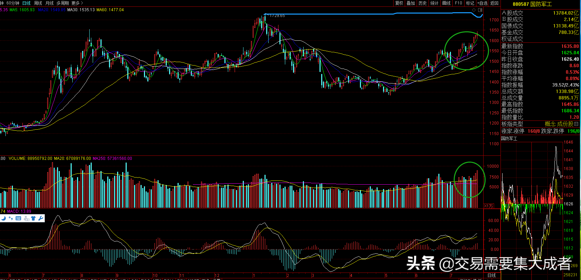Click the MA250: 57361560.00 volume label
Image resolution: width=581 pixels, height=280 pixels.
point(112,158)
